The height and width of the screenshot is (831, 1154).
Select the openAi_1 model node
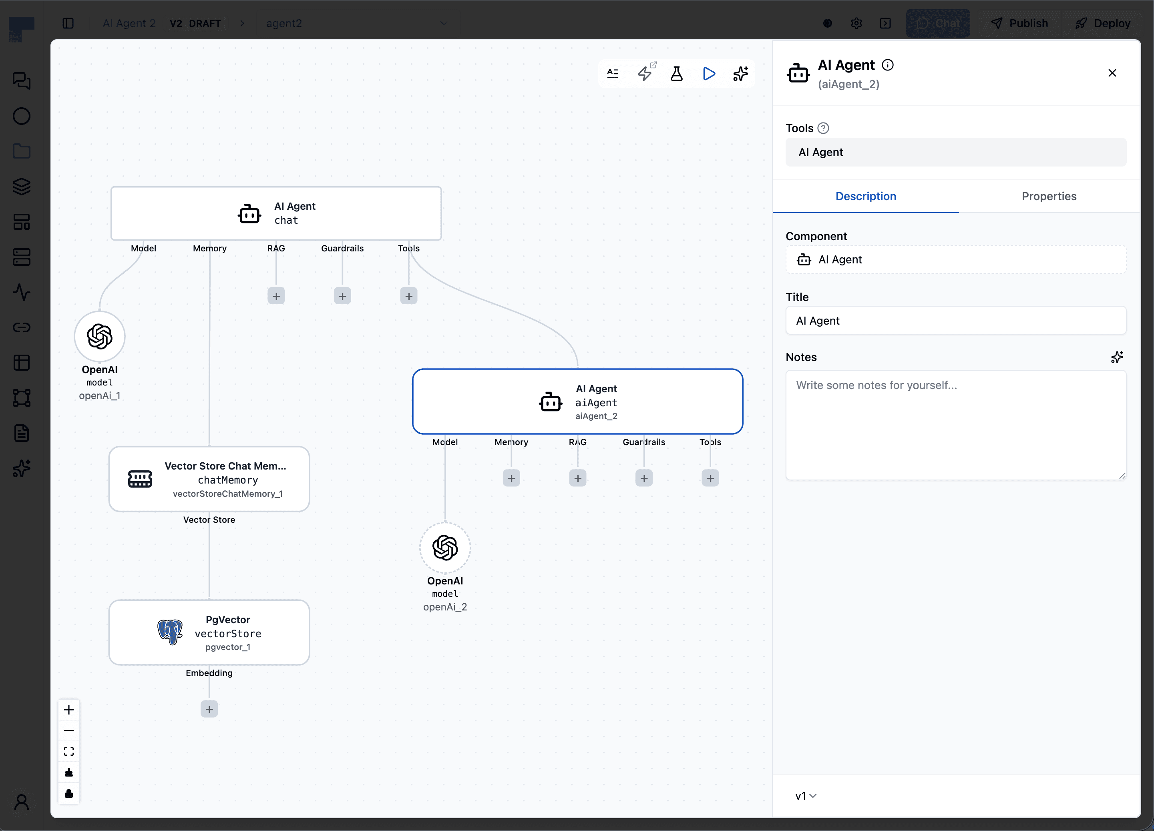pyautogui.click(x=100, y=337)
